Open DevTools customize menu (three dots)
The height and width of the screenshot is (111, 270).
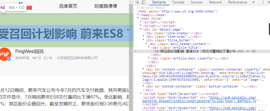263,2
